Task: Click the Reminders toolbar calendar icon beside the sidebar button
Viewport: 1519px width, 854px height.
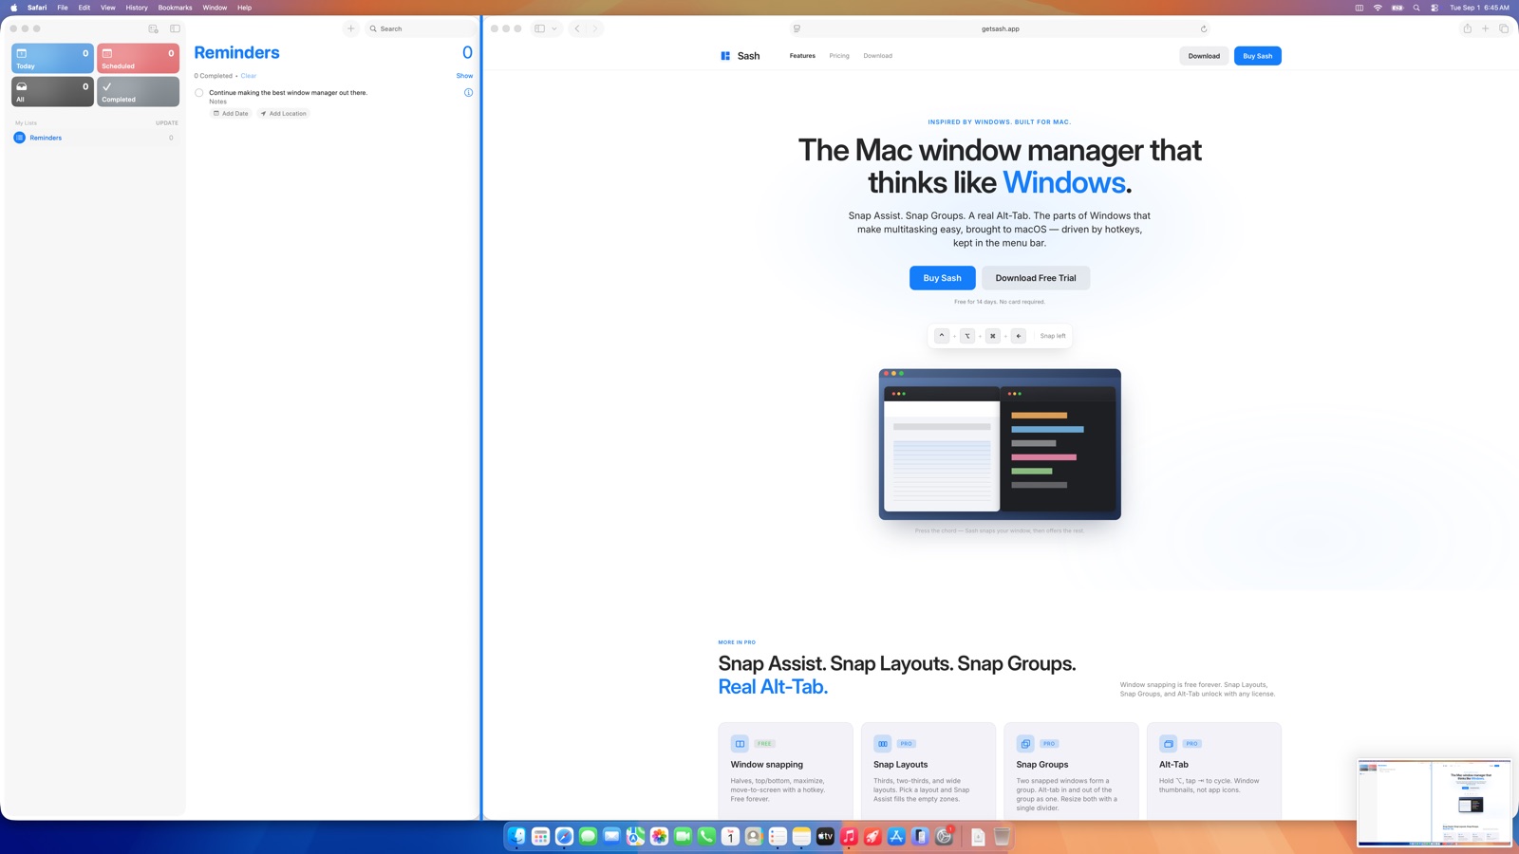Action: coord(153,28)
